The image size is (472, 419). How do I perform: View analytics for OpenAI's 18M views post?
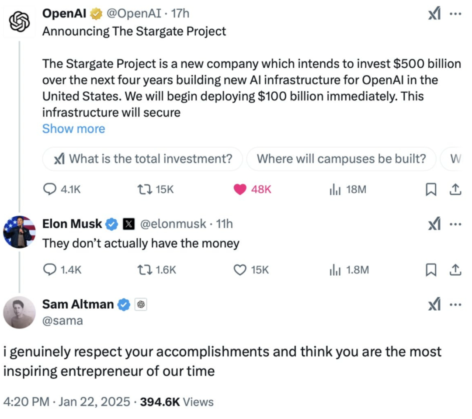coord(334,189)
